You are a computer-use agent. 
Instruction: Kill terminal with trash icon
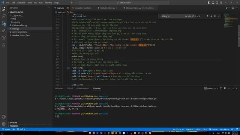(225, 88)
